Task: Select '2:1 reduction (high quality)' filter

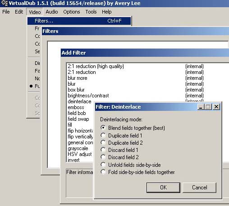Action: [x=147, y=66]
